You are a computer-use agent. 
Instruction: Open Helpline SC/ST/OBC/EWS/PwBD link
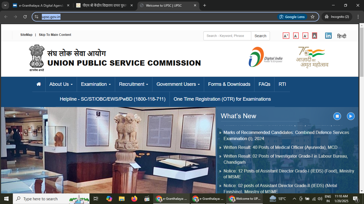click(113, 99)
